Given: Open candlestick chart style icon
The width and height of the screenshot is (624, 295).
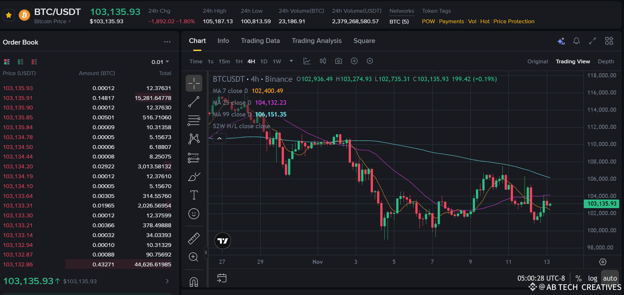Looking at the screenshot, I should coord(323,61).
